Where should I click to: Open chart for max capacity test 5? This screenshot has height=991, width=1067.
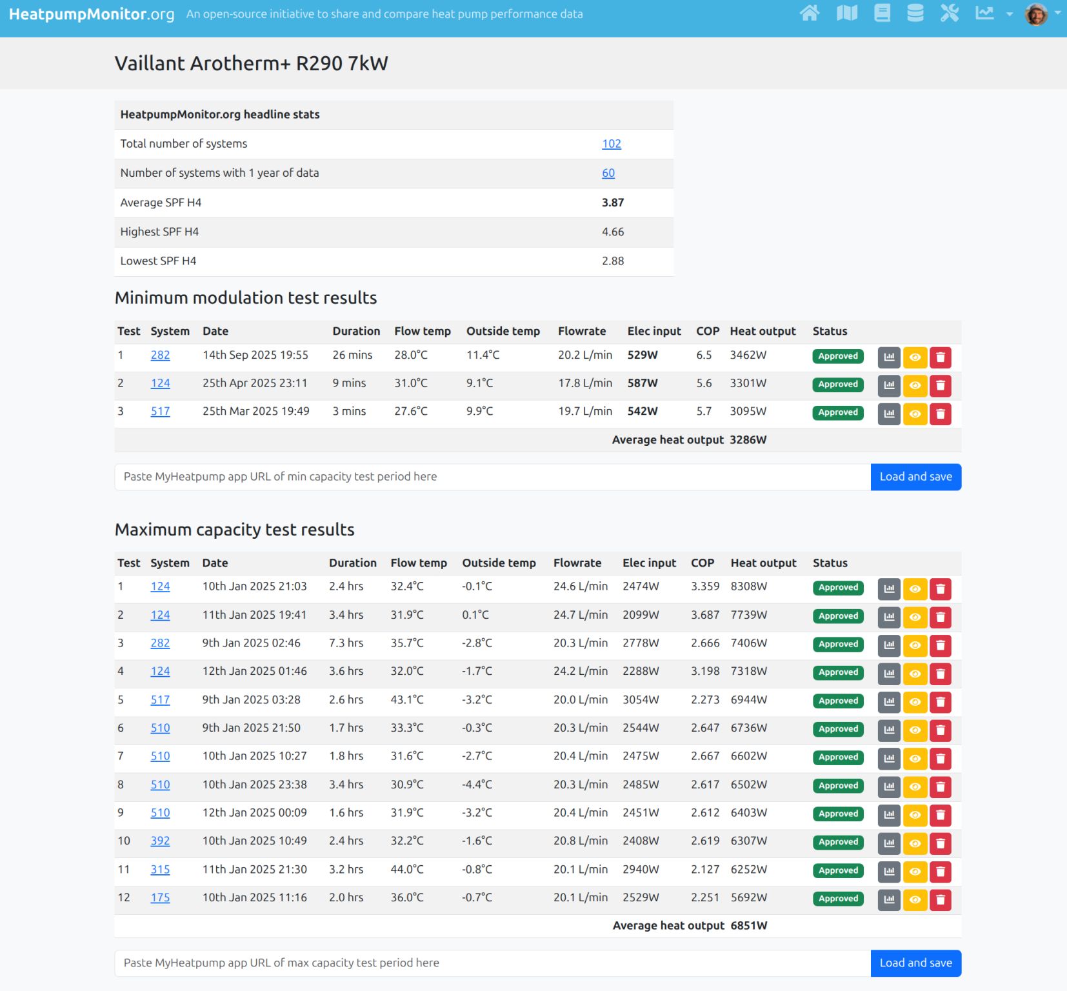(x=889, y=702)
